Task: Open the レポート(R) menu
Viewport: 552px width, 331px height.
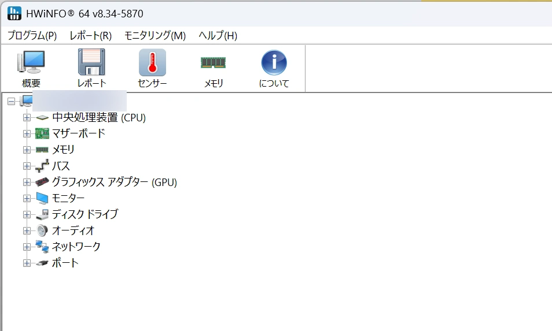Action: tap(91, 35)
